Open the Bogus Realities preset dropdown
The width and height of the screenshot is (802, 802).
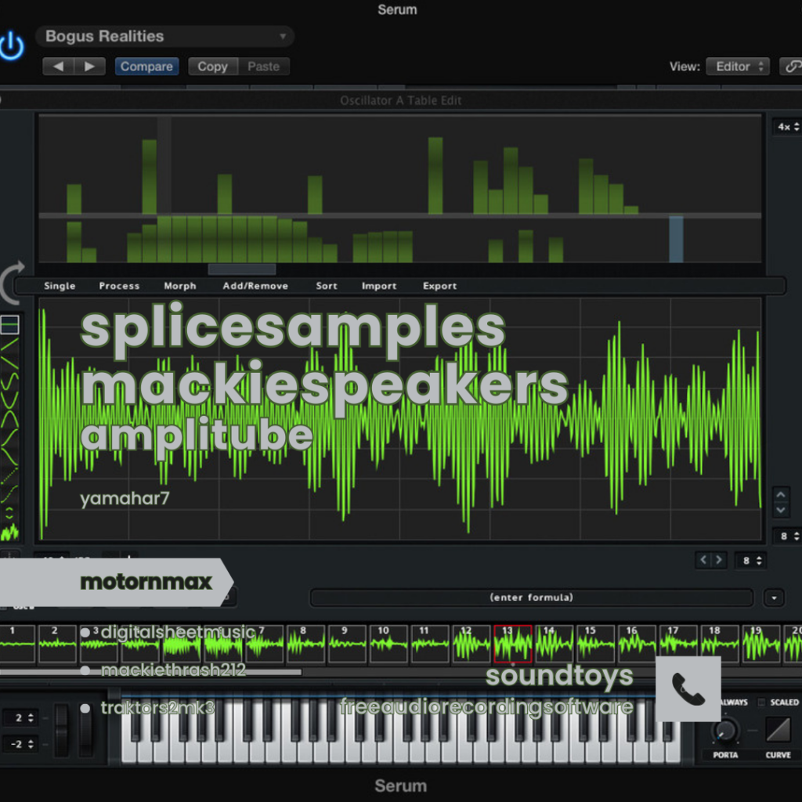(x=164, y=36)
